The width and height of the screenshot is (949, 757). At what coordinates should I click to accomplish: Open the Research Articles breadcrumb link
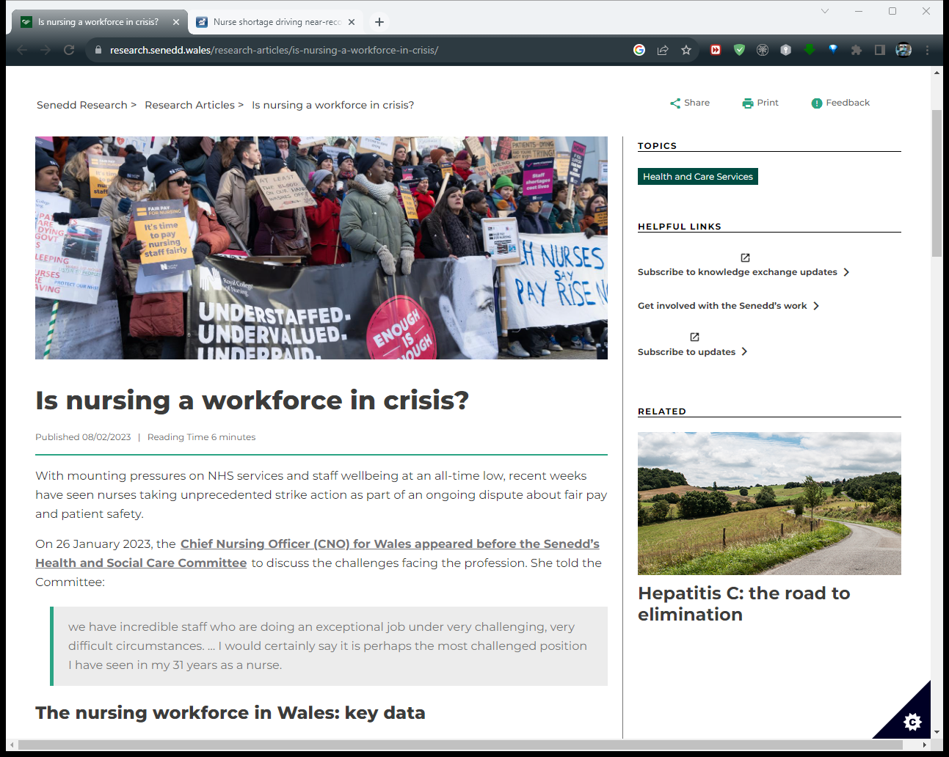(x=189, y=105)
